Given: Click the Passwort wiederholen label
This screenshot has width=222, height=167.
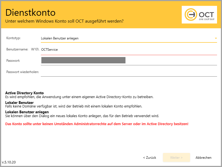Looking at the screenshot, I should pyautogui.click(x=23, y=72).
